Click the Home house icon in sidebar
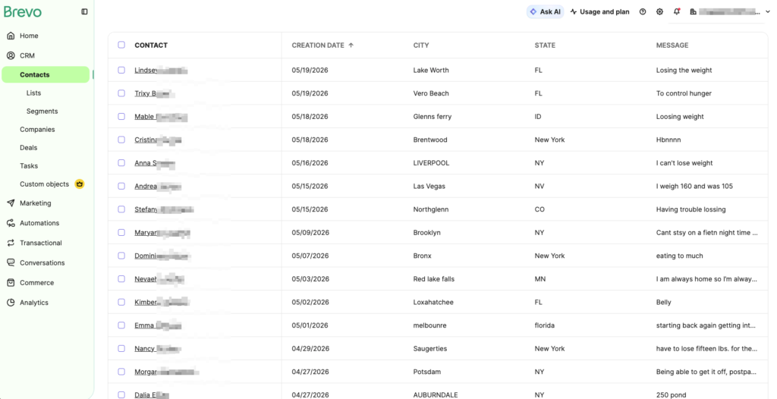This screenshot has width=777, height=399. click(11, 36)
